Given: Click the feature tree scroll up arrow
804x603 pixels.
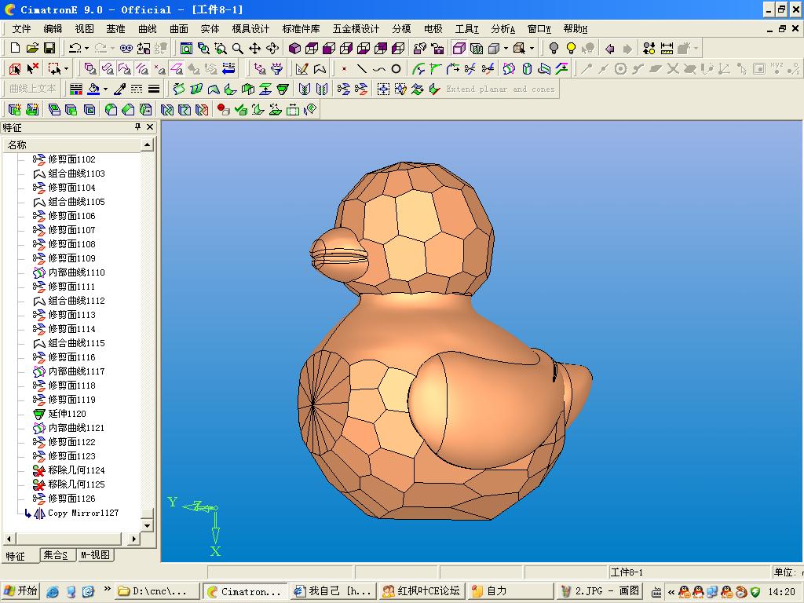Looking at the screenshot, I should pos(147,145).
